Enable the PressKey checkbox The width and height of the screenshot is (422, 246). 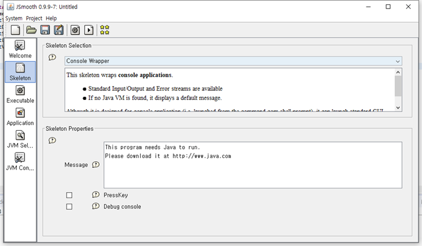pyautogui.click(x=69, y=195)
